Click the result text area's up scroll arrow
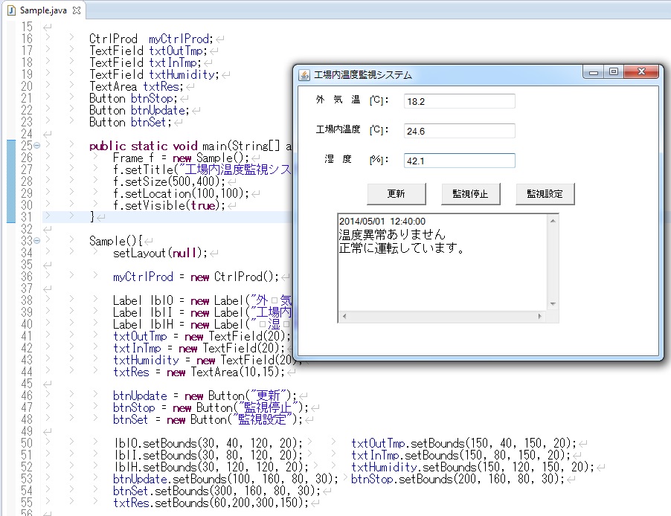The width and height of the screenshot is (671, 516). 553,221
